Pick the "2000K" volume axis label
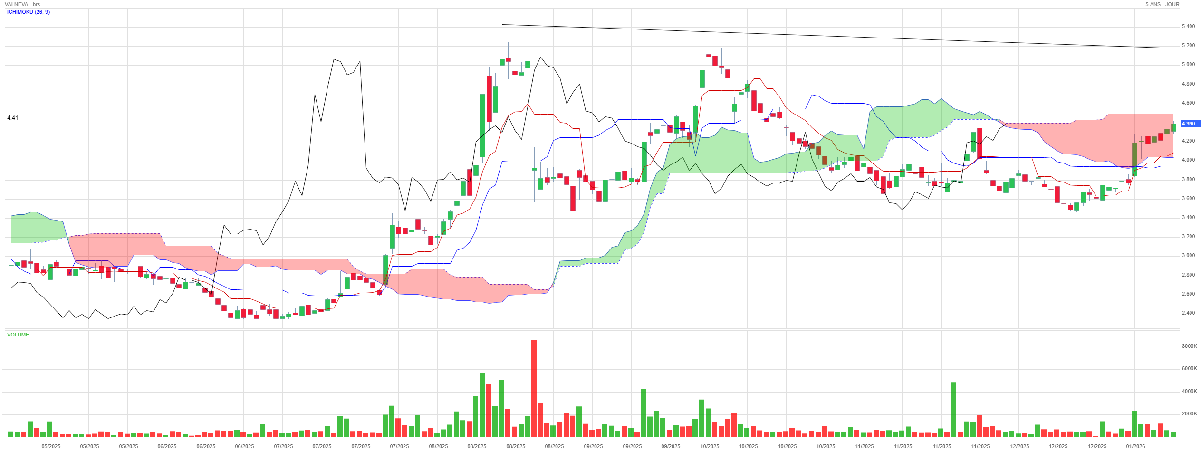Image resolution: width=1201 pixels, height=451 pixels. pos(1190,413)
